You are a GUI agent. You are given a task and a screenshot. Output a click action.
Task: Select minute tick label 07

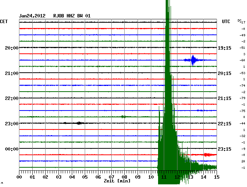(x=111, y=177)
